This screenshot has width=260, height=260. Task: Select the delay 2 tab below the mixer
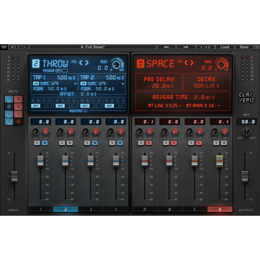[66, 209]
